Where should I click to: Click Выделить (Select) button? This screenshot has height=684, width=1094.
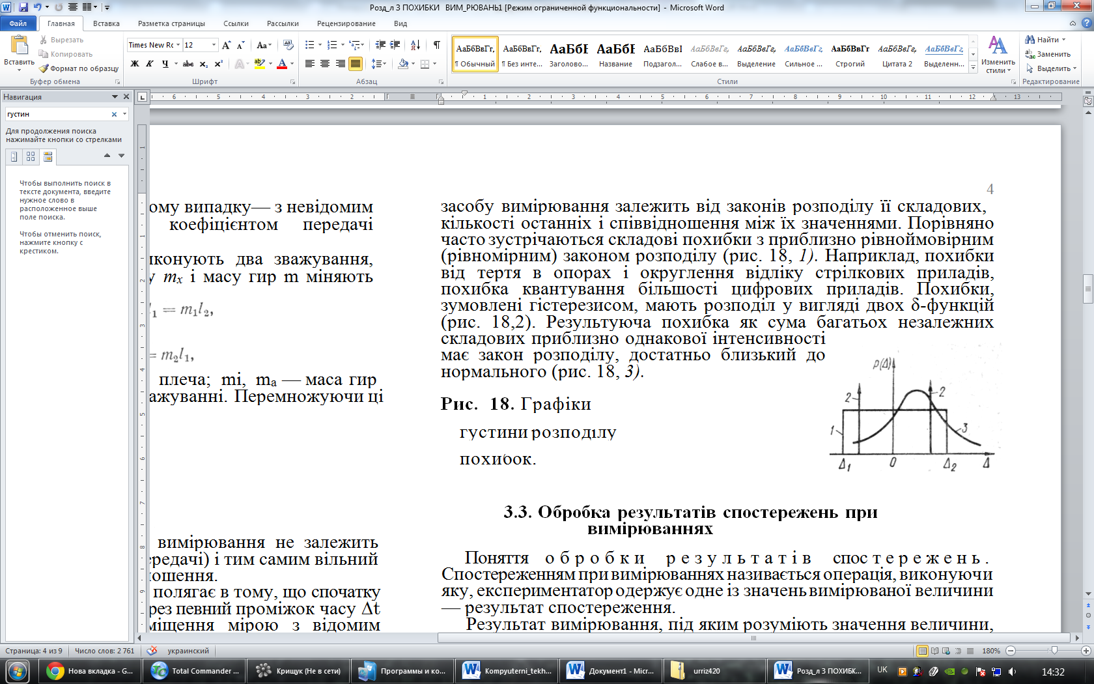pos(1051,68)
